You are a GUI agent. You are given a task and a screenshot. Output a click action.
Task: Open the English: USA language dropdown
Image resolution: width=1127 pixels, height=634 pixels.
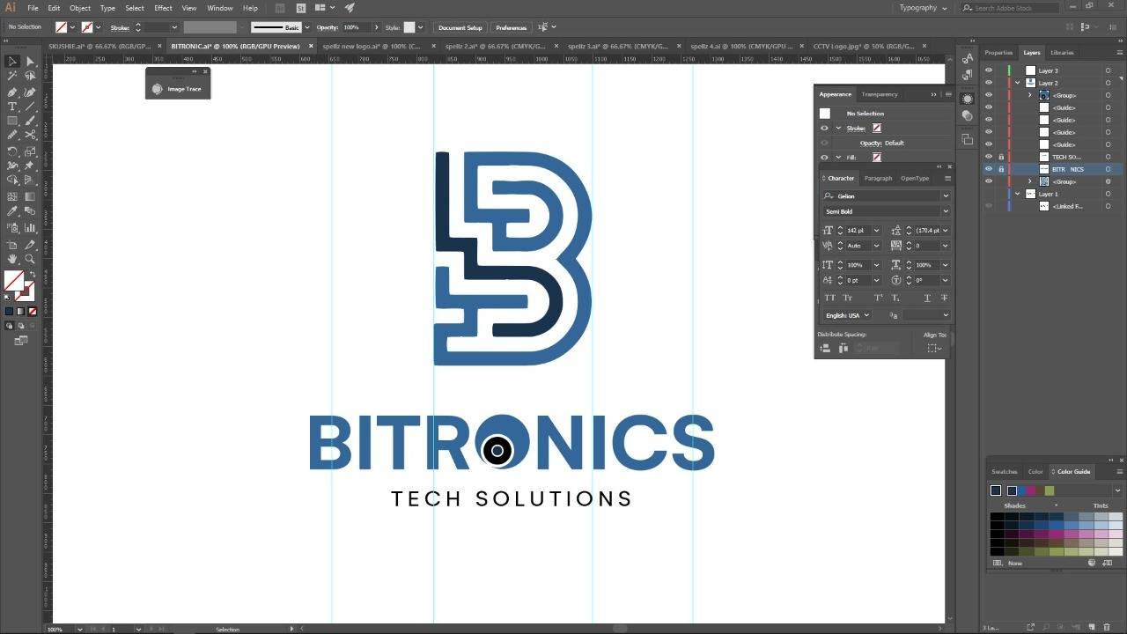[847, 315]
